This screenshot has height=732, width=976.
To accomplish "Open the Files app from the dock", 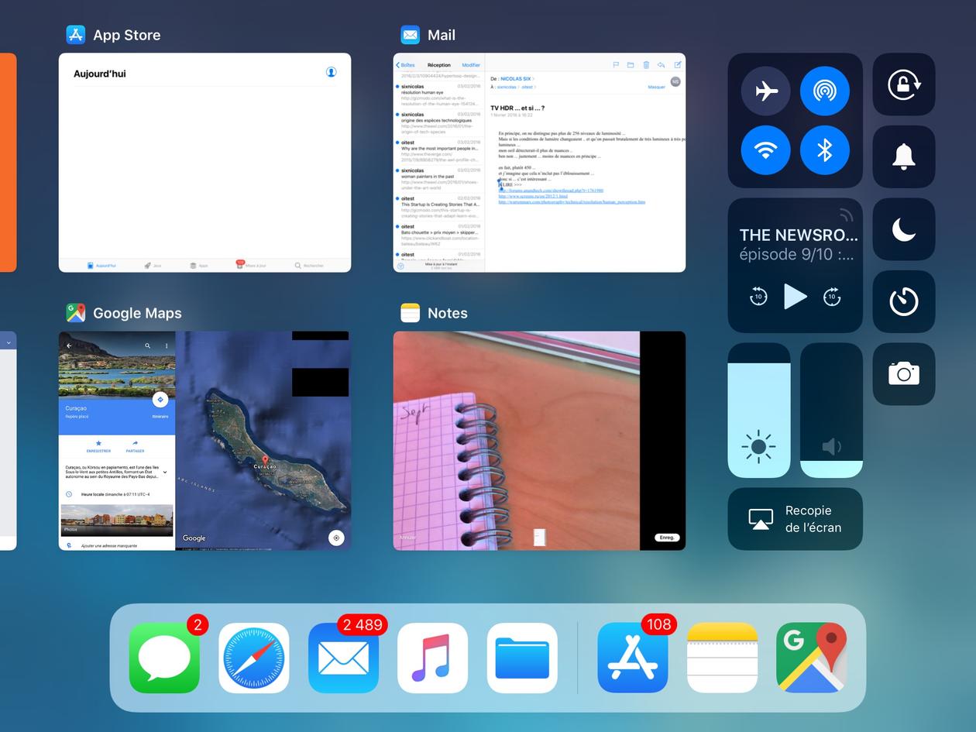I will pyautogui.click(x=523, y=658).
